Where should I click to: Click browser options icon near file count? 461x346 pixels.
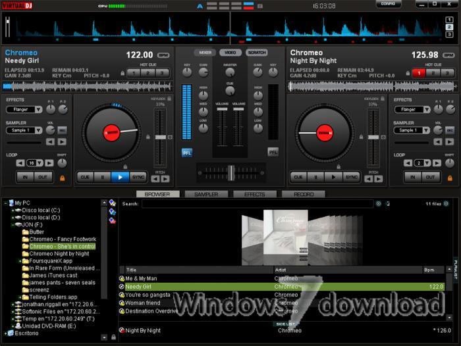point(446,203)
